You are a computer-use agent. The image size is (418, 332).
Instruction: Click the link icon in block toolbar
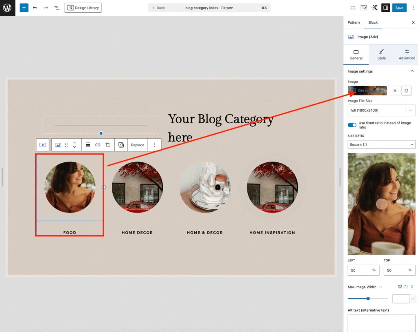98,145
